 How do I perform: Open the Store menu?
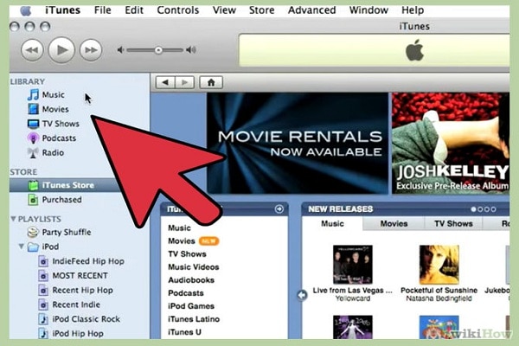(261, 10)
